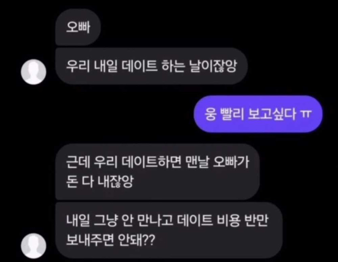Click the word '날이잖앙' in the second message
Viewport: 338px width, 262px height.
click(x=213, y=66)
